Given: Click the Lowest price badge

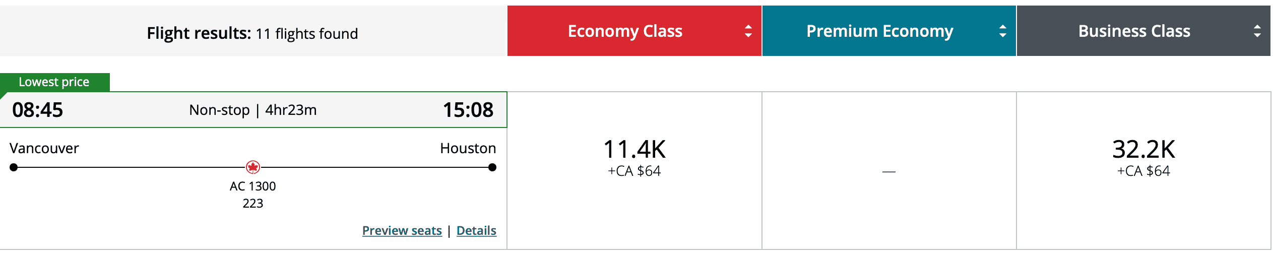Looking at the screenshot, I should coord(54,82).
